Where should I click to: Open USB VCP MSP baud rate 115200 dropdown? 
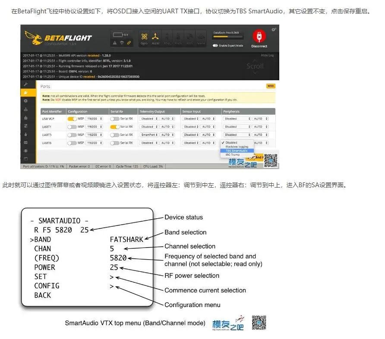(x=94, y=119)
